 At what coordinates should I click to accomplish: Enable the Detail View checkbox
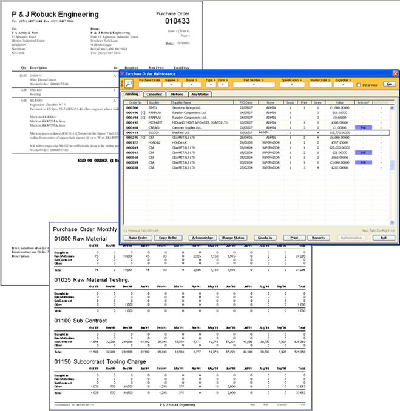[358, 84]
